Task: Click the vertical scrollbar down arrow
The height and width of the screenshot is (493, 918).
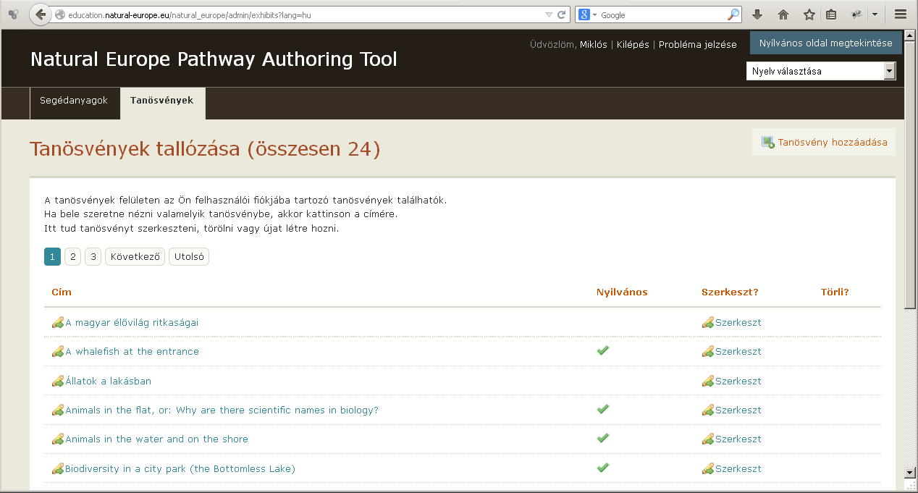Action: click(x=911, y=472)
